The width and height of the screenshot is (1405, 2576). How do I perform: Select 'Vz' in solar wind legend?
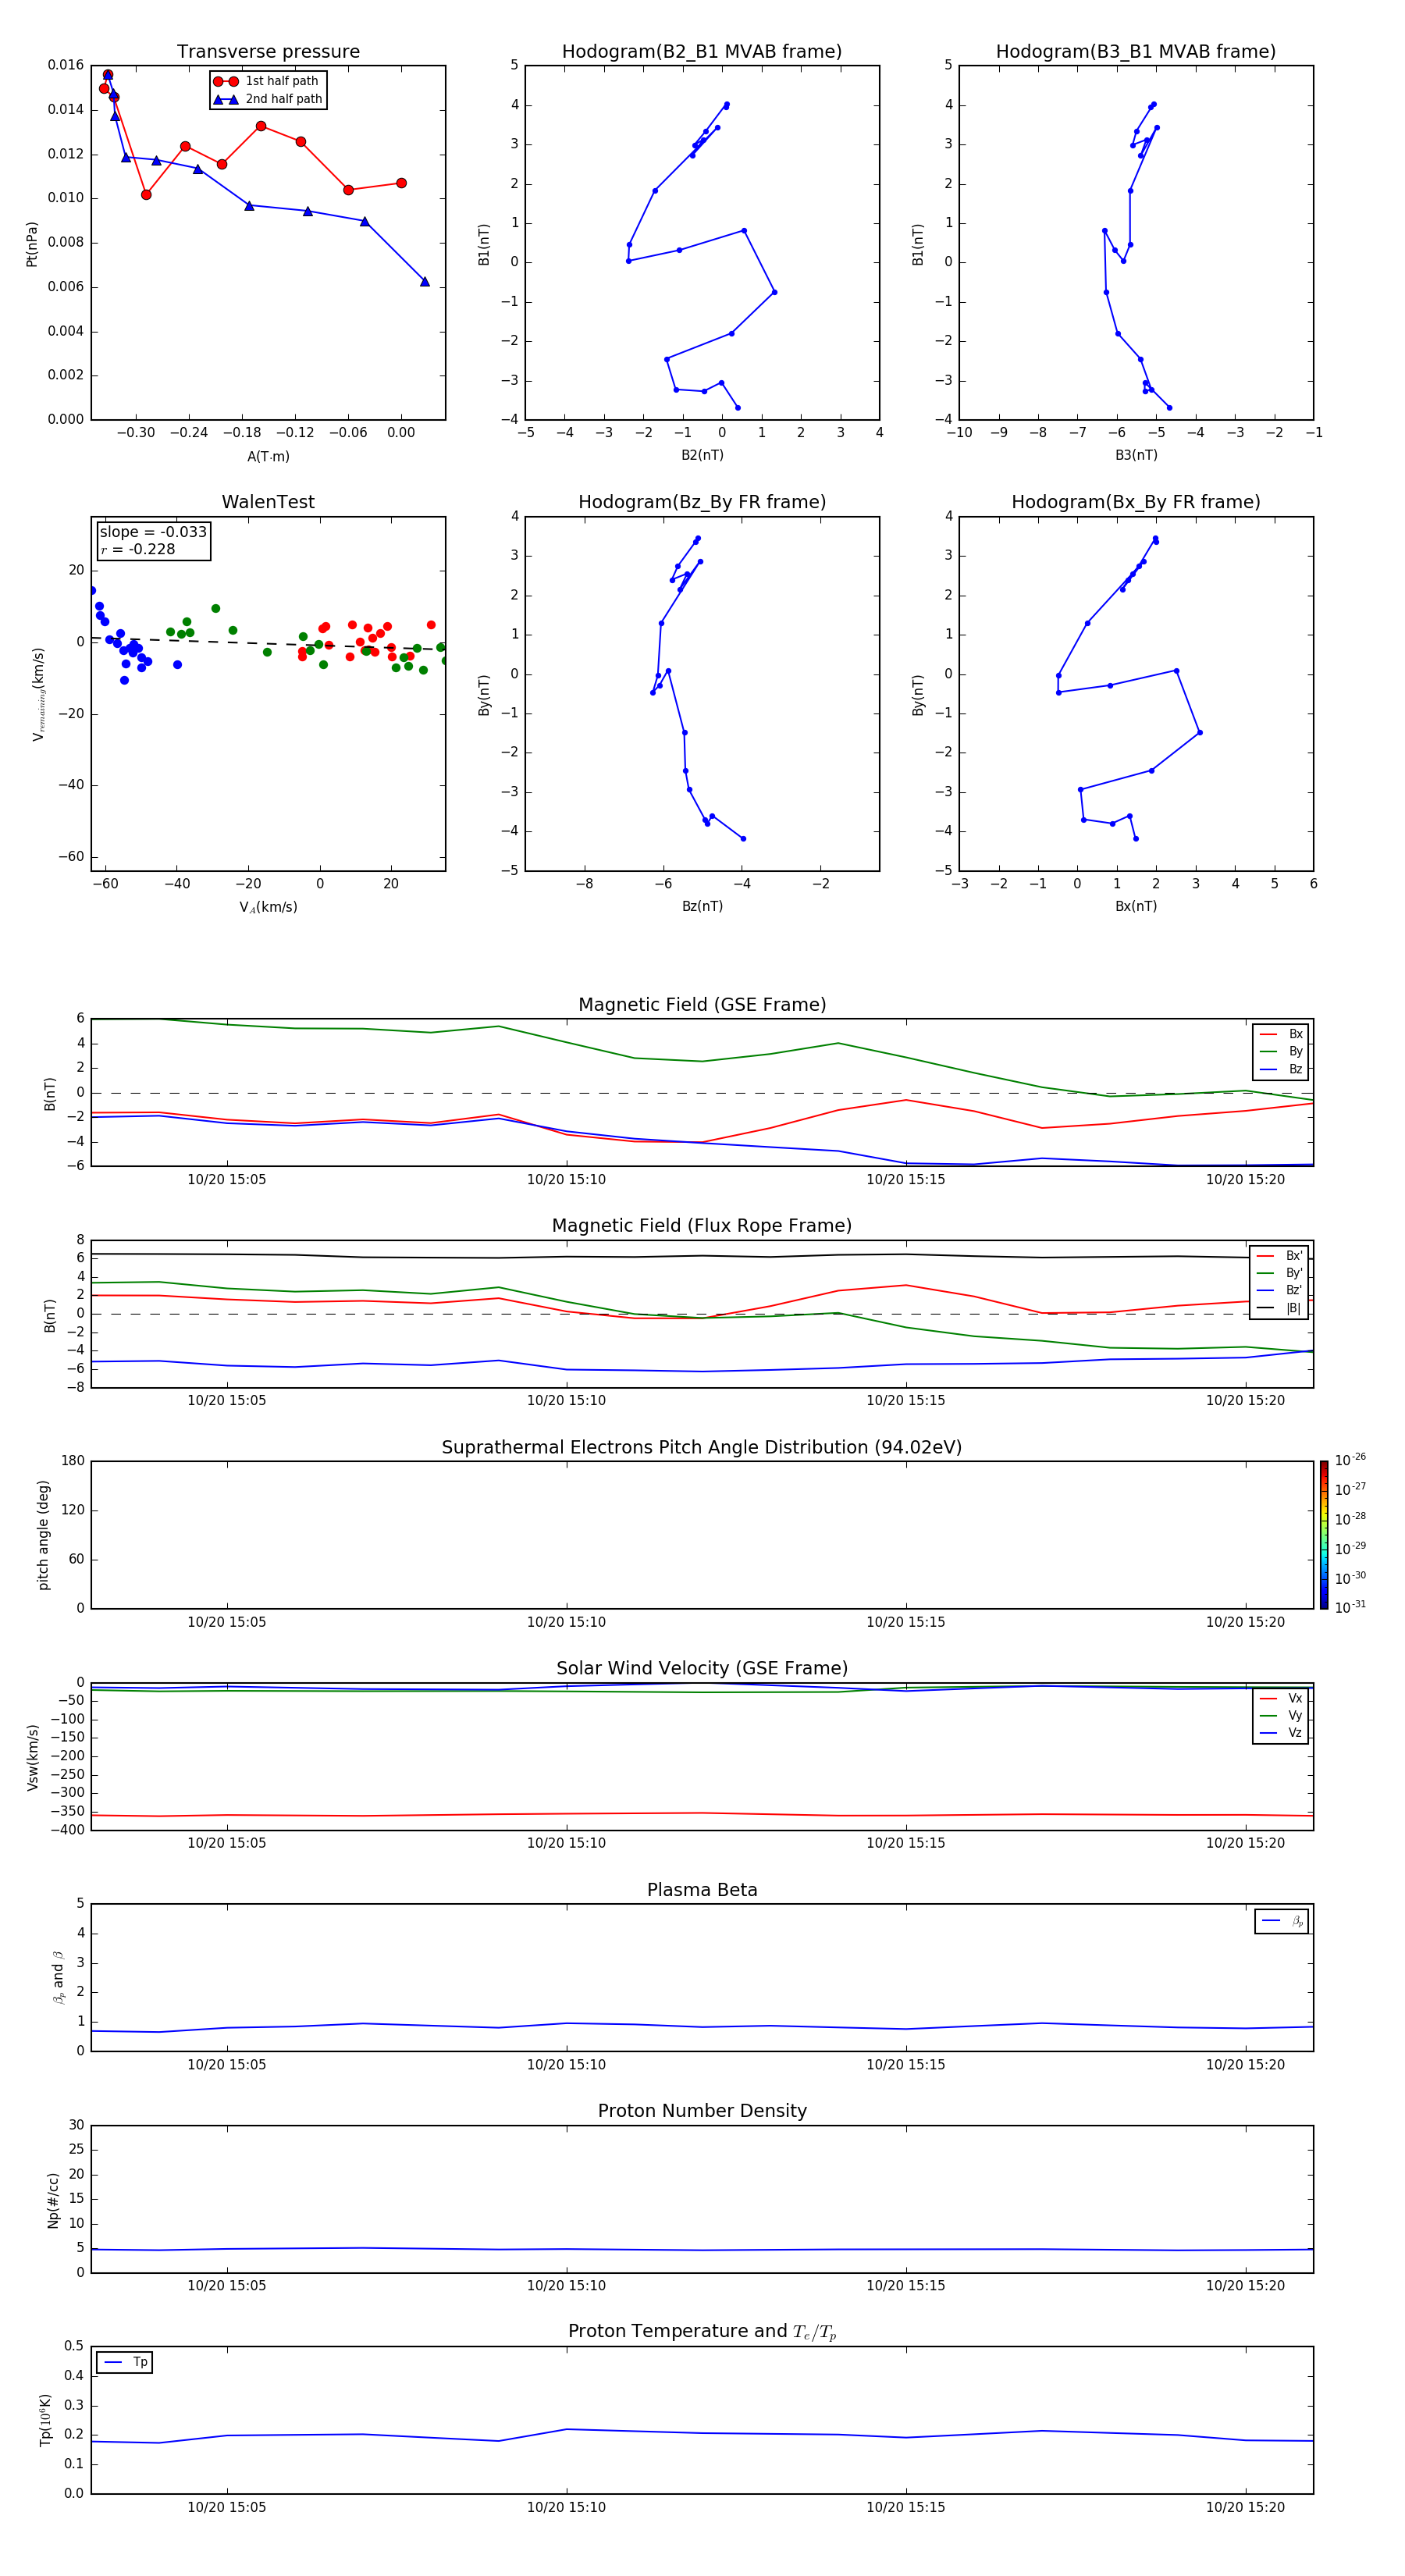click(x=1282, y=1733)
